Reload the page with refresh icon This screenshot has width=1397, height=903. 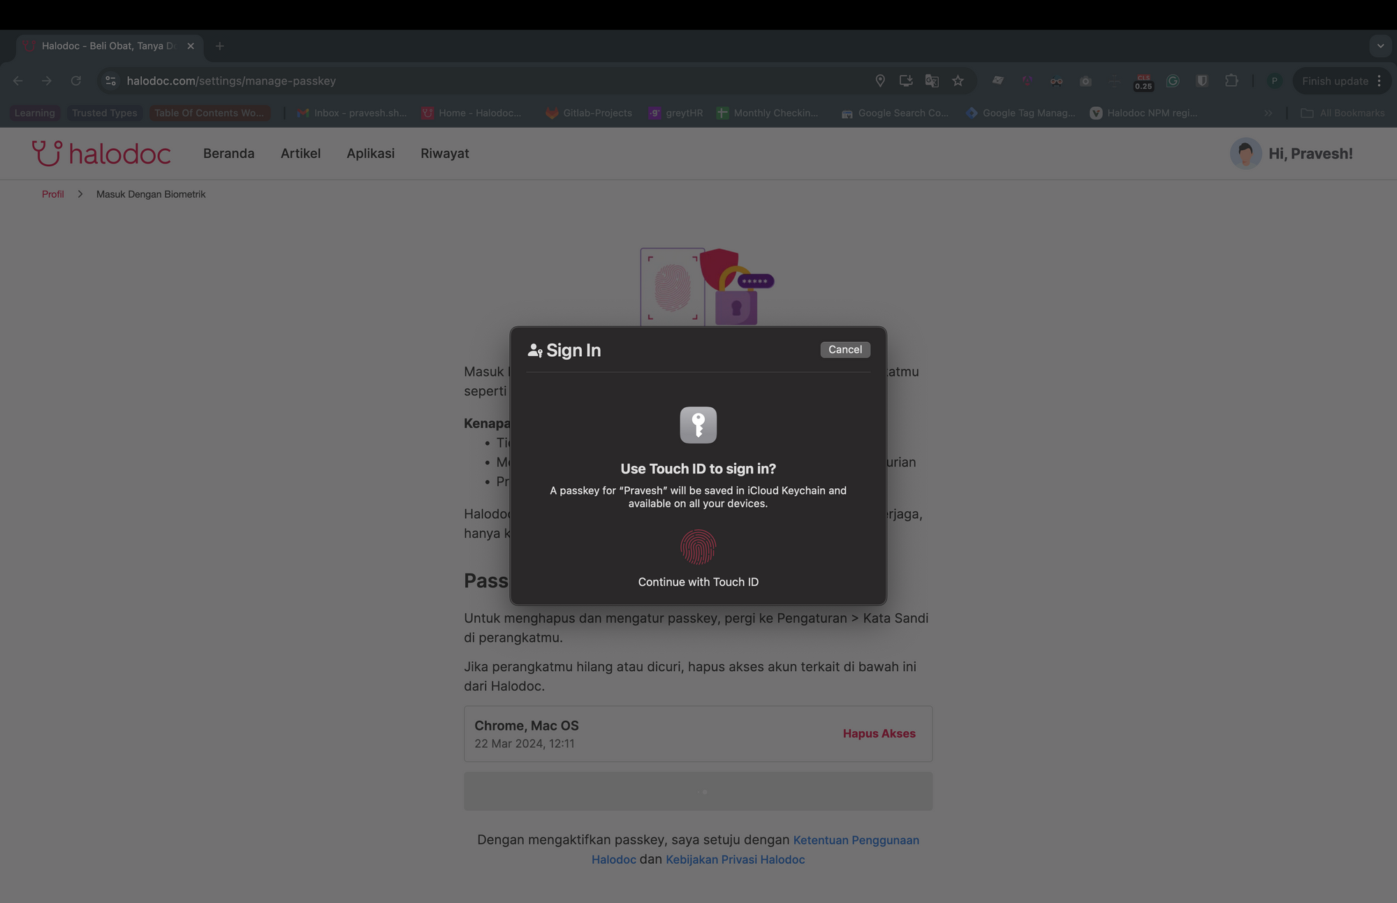click(75, 81)
